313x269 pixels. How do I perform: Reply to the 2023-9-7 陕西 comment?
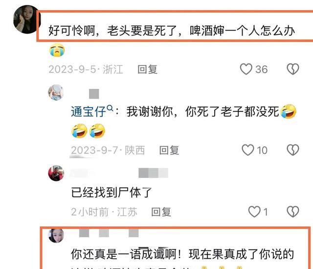pyautogui.click(x=169, y=150)
